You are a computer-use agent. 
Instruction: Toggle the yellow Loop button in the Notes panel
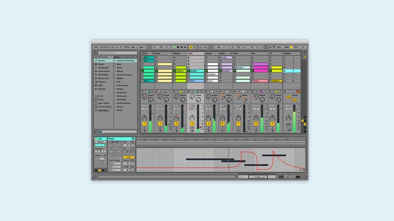click(x=128, y=157)
